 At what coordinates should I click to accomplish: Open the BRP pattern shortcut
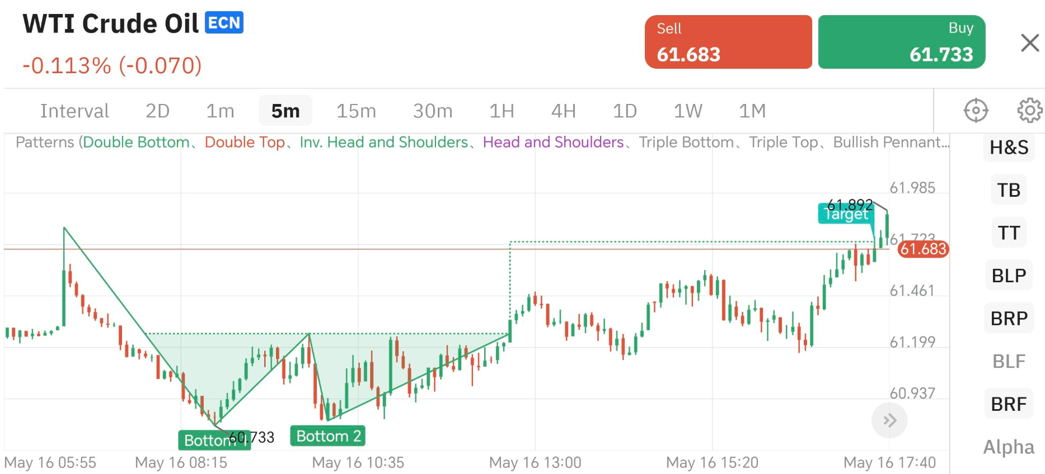[x=1008, y=319]
